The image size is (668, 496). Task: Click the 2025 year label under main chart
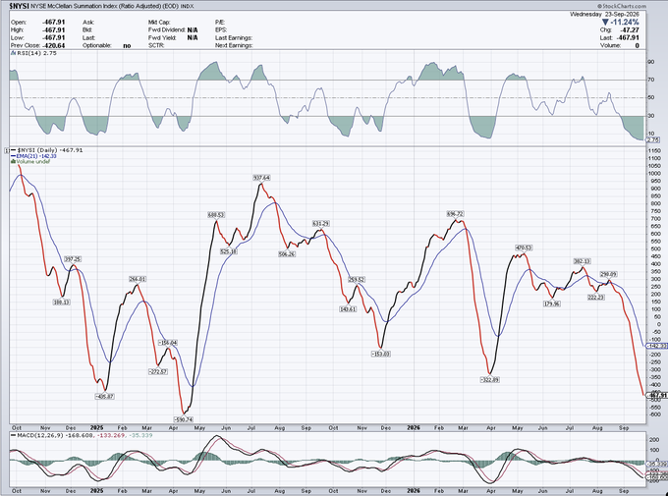coord(96,427)
